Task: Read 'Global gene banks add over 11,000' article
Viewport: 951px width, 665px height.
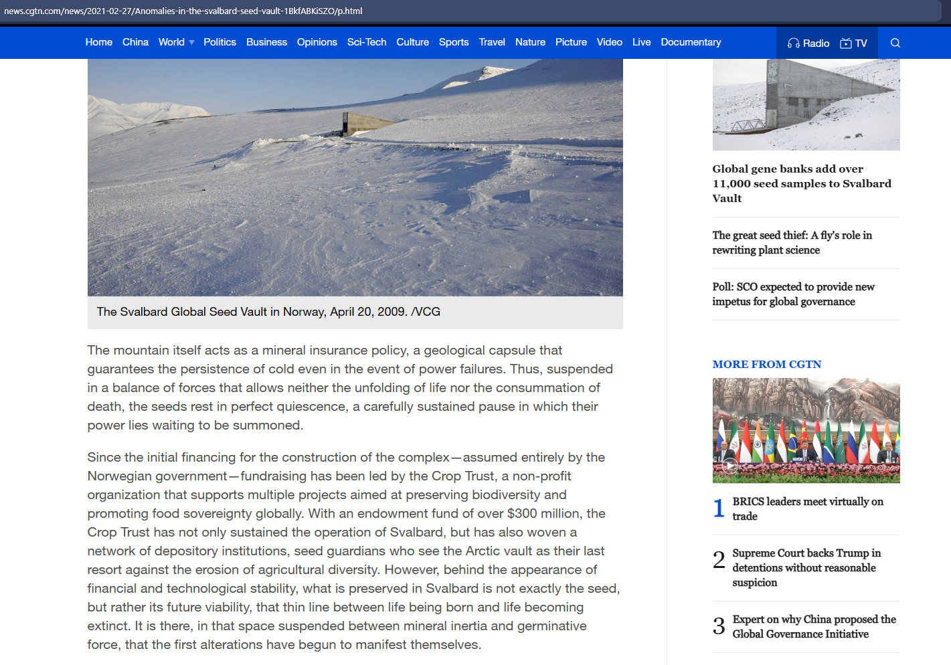Action: click(x=801, y=183)
